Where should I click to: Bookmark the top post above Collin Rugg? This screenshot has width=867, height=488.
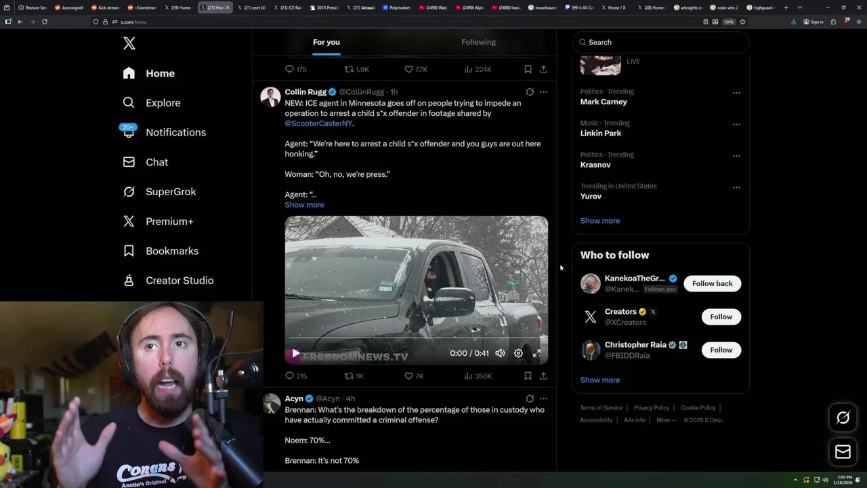point(528,69)
